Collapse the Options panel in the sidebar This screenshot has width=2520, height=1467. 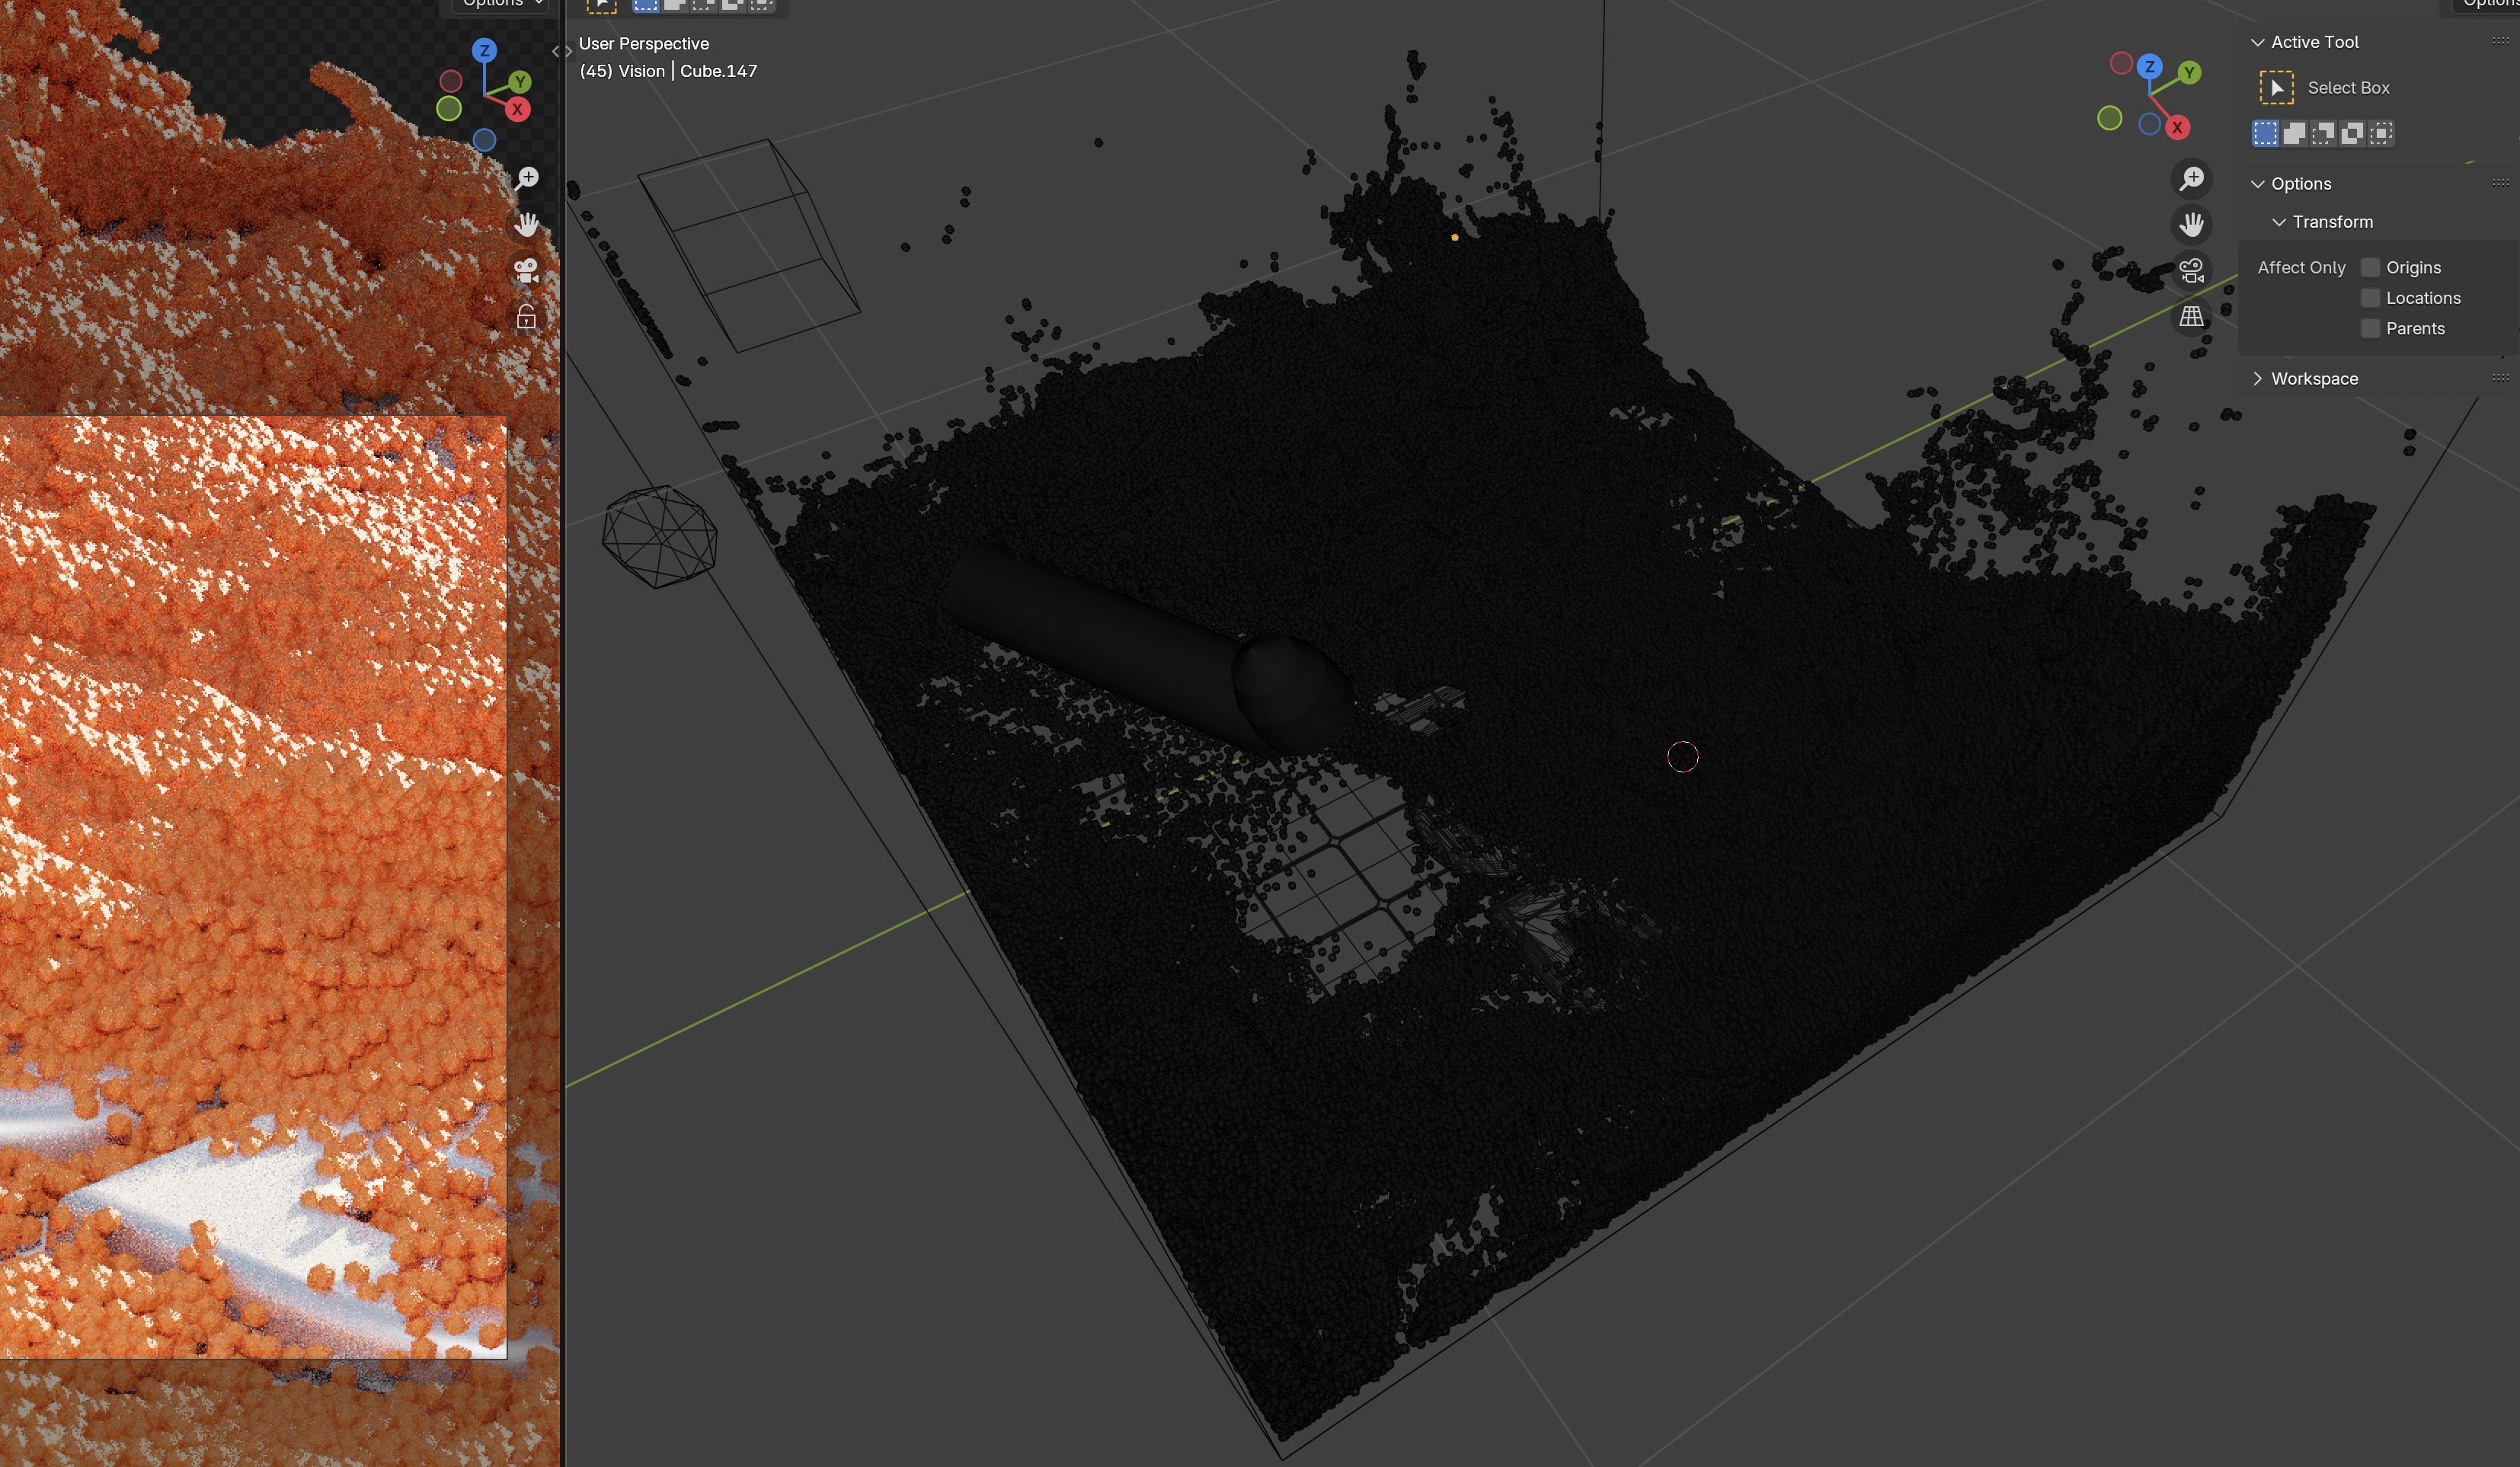2257,184
